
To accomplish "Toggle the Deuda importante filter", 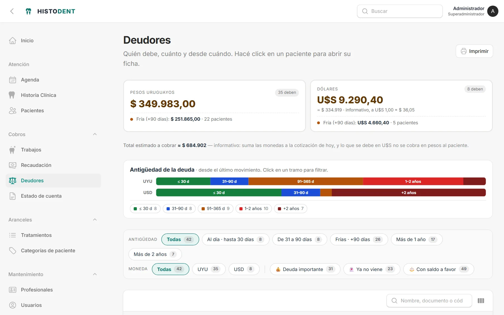I will point(305,269).
